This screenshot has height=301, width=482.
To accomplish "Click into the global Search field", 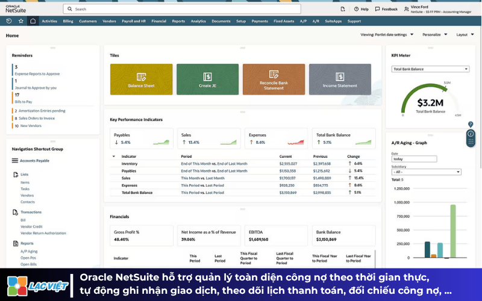I will [x=182, y=9].
